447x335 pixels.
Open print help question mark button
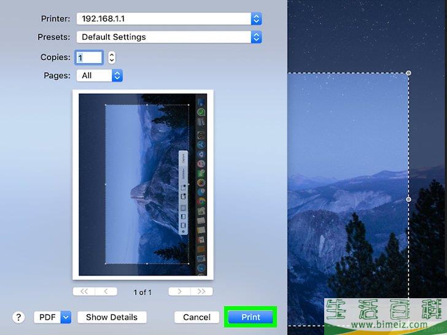click(18, 317)
